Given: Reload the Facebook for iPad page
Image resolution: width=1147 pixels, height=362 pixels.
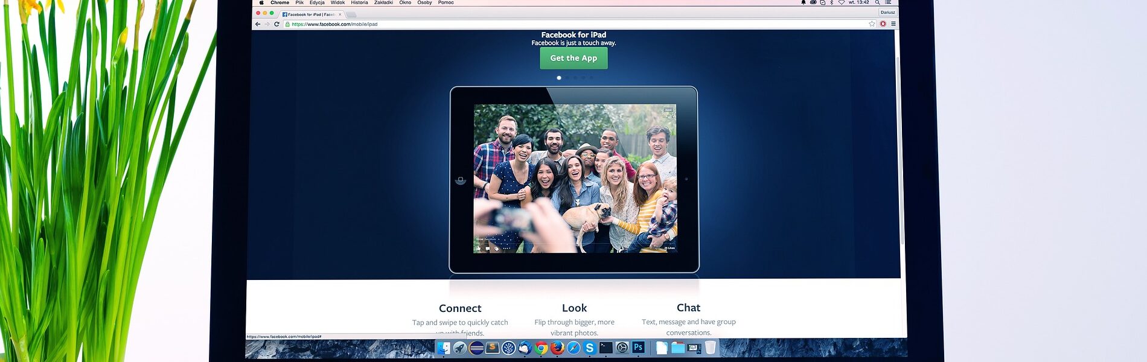Looking at the screenshot, I should pyautogui.click(x=277, y=24).
